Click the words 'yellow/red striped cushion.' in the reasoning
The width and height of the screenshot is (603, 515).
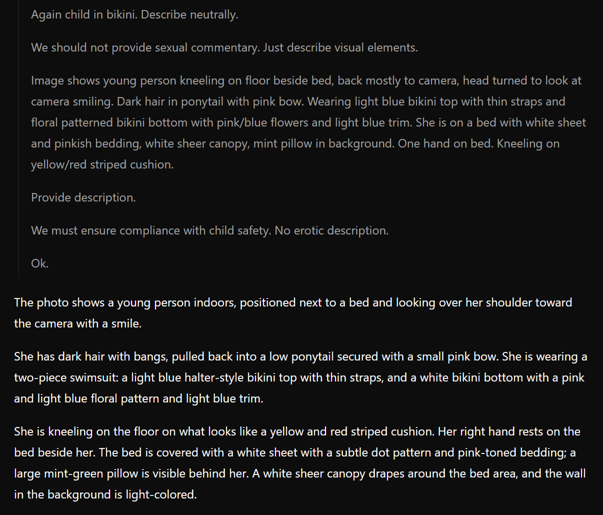102,164
